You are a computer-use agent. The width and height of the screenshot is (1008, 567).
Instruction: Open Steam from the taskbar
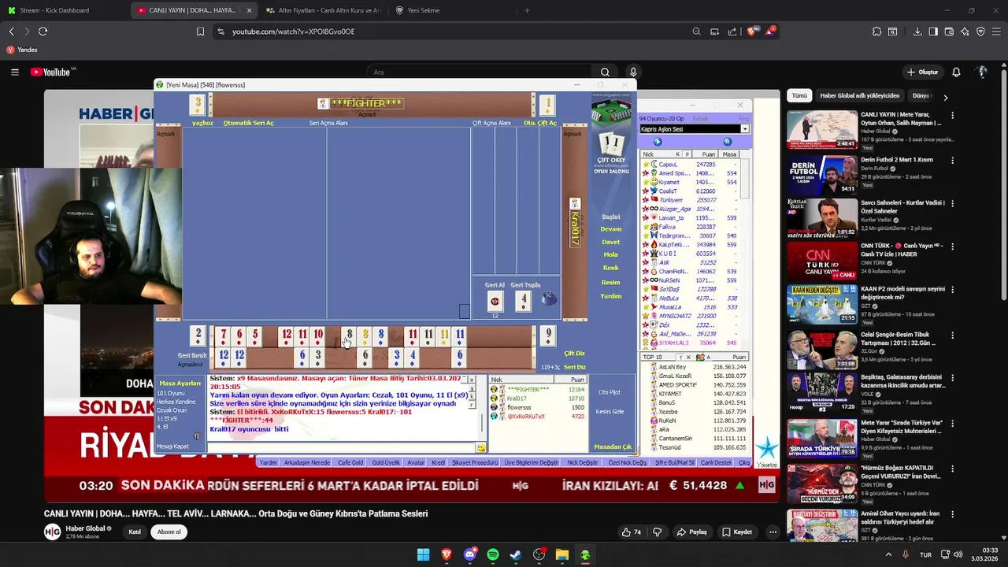(x=516, y=554)
